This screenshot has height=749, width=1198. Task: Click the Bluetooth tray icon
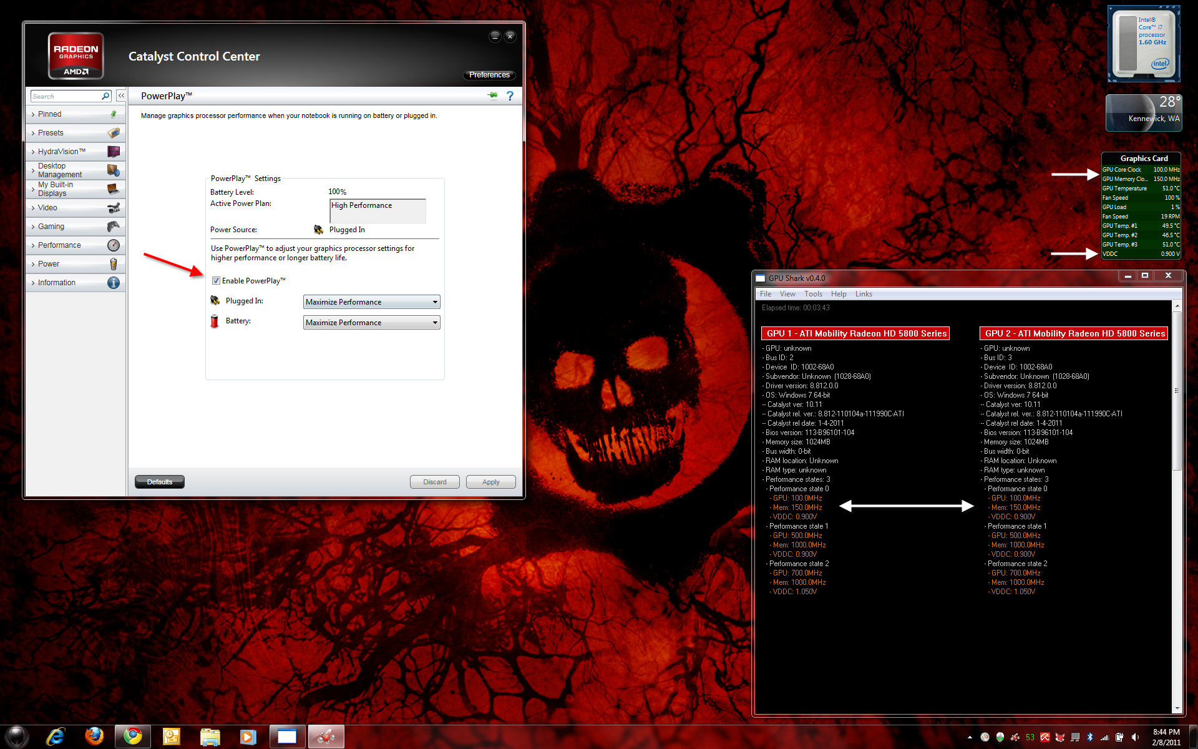coord(1089,737)
